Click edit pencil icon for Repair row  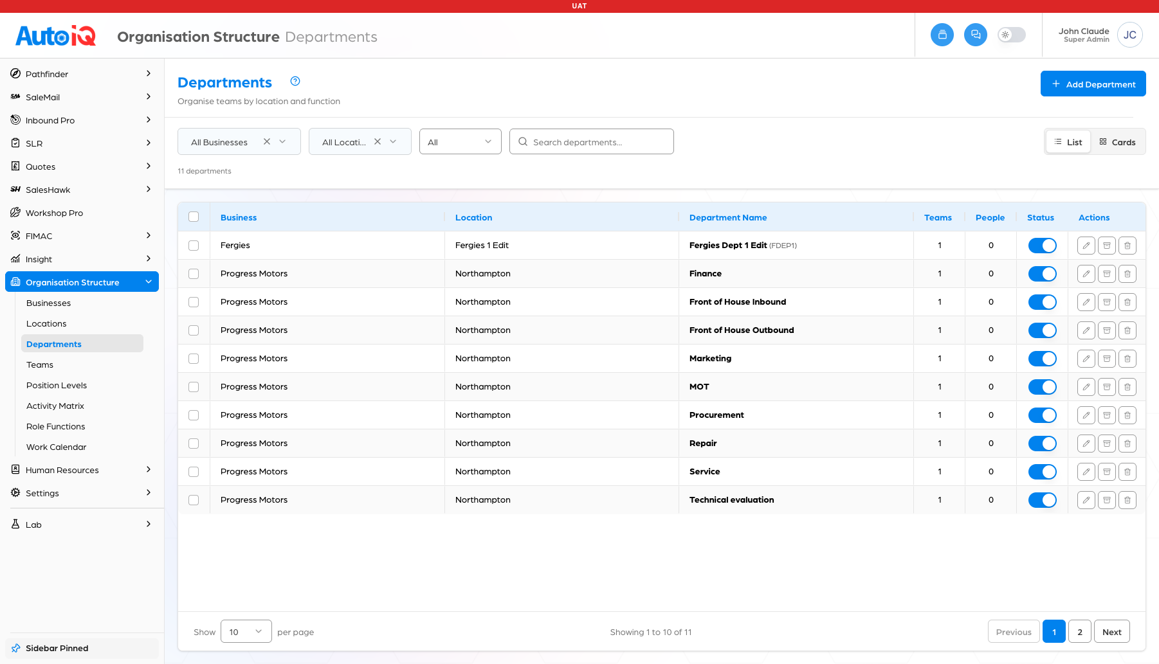[1086, 444]
